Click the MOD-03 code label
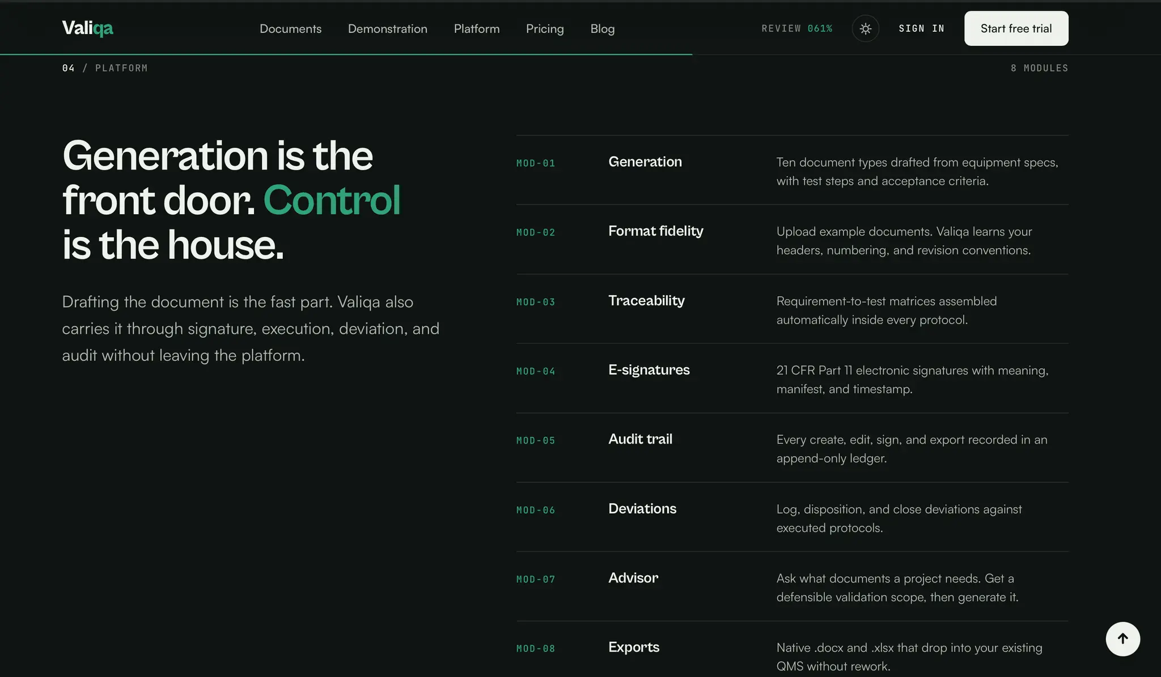This screenshot has height=677, width=1161. (536, 302)
